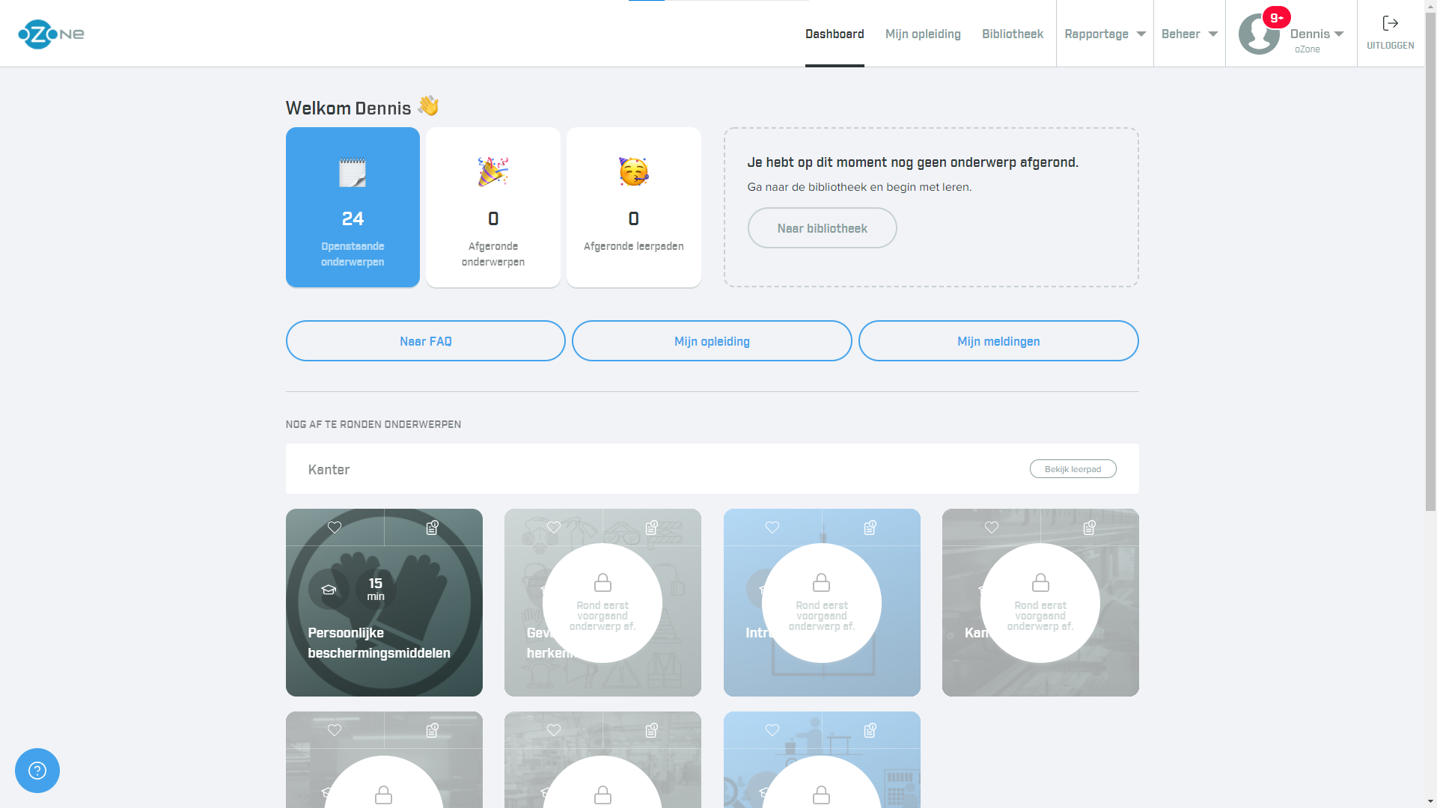1437x808 pixels.
Task: Click lock icon on card below Intr...
Action: coord(822,795)
